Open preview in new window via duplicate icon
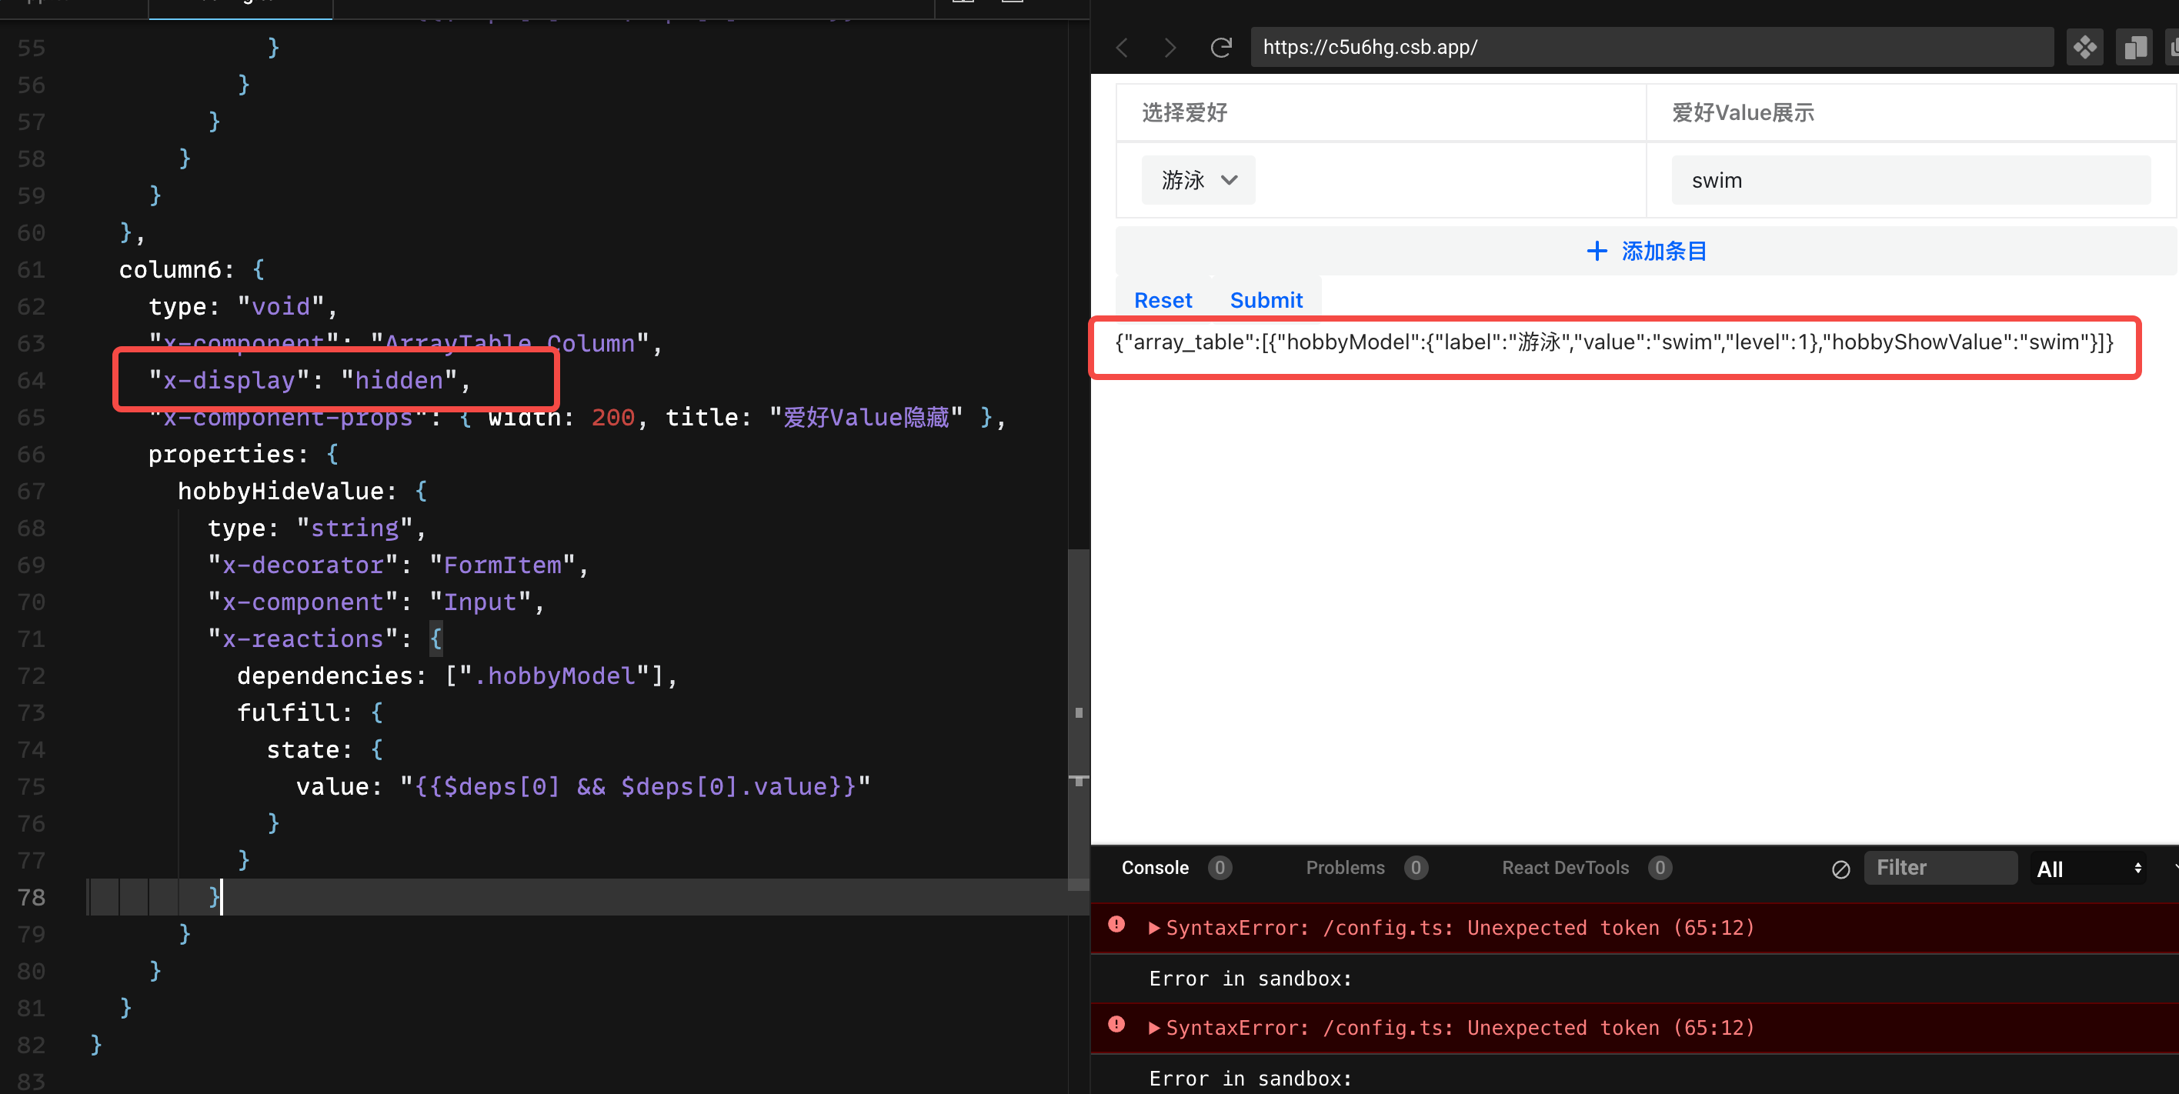 [2134, 48]
